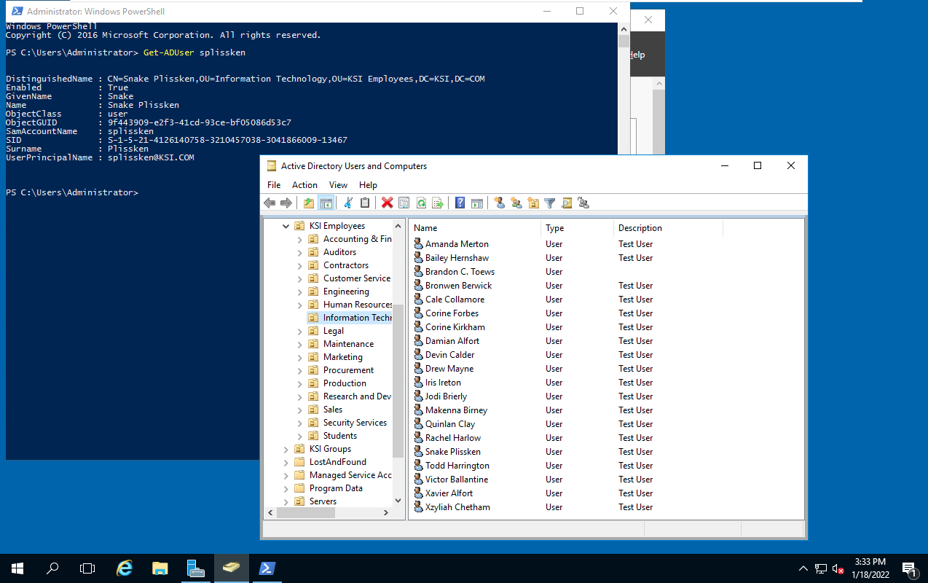Select the Marketing OU in tree
The width and height of the screenshot is (928, 583).
click(x=343, y=357)
